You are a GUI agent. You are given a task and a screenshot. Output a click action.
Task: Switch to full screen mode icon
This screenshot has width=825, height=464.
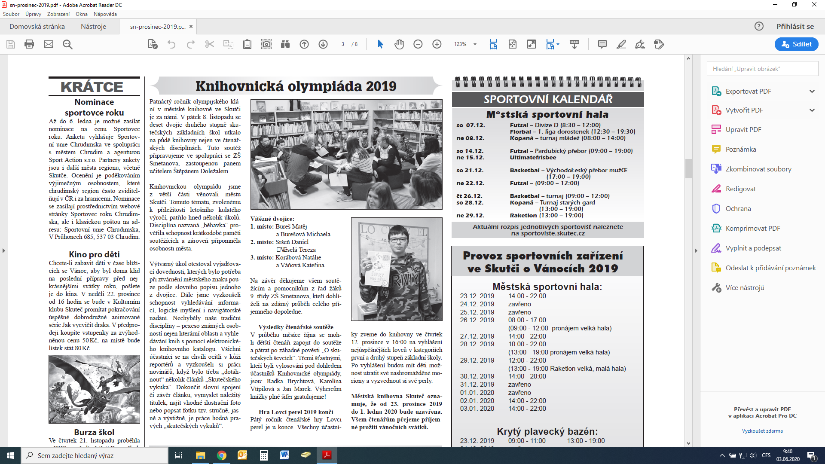pos(532,44)
